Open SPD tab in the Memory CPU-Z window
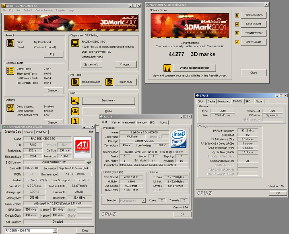The image size is (289, 234). pyautogui.click(x=248, y=101)
